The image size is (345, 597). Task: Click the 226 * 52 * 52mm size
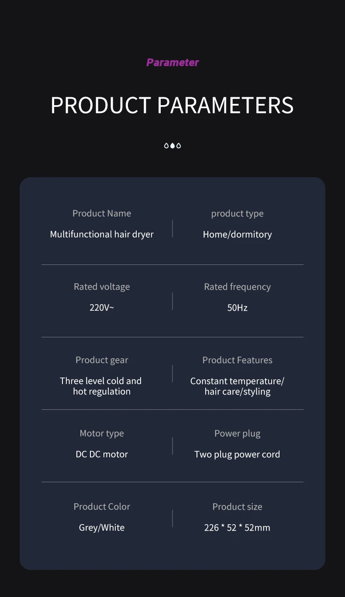tap(237, 528)
